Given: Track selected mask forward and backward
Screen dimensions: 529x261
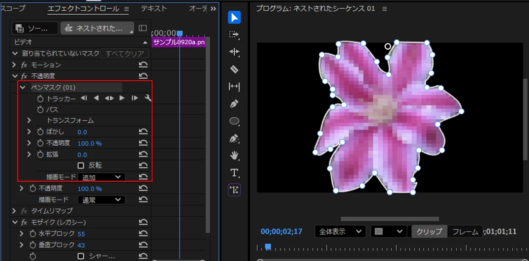Looking at the screenshot, I should 109,98.
